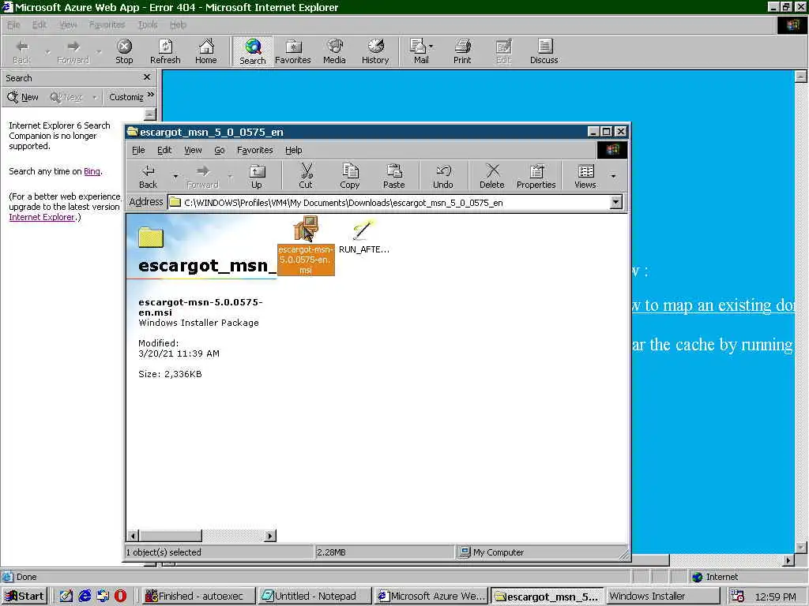Switch to Windows Installer taskbar button
Image resolution: width=809 pixels, height=606 pixels.
click(663, 597)
